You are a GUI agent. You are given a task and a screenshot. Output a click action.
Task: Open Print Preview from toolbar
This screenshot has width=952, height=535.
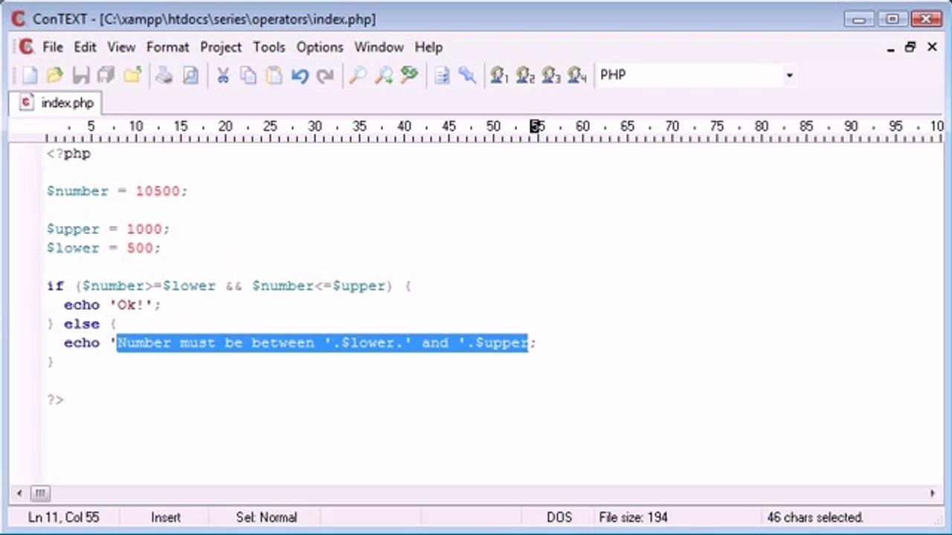tap(190, 75)
